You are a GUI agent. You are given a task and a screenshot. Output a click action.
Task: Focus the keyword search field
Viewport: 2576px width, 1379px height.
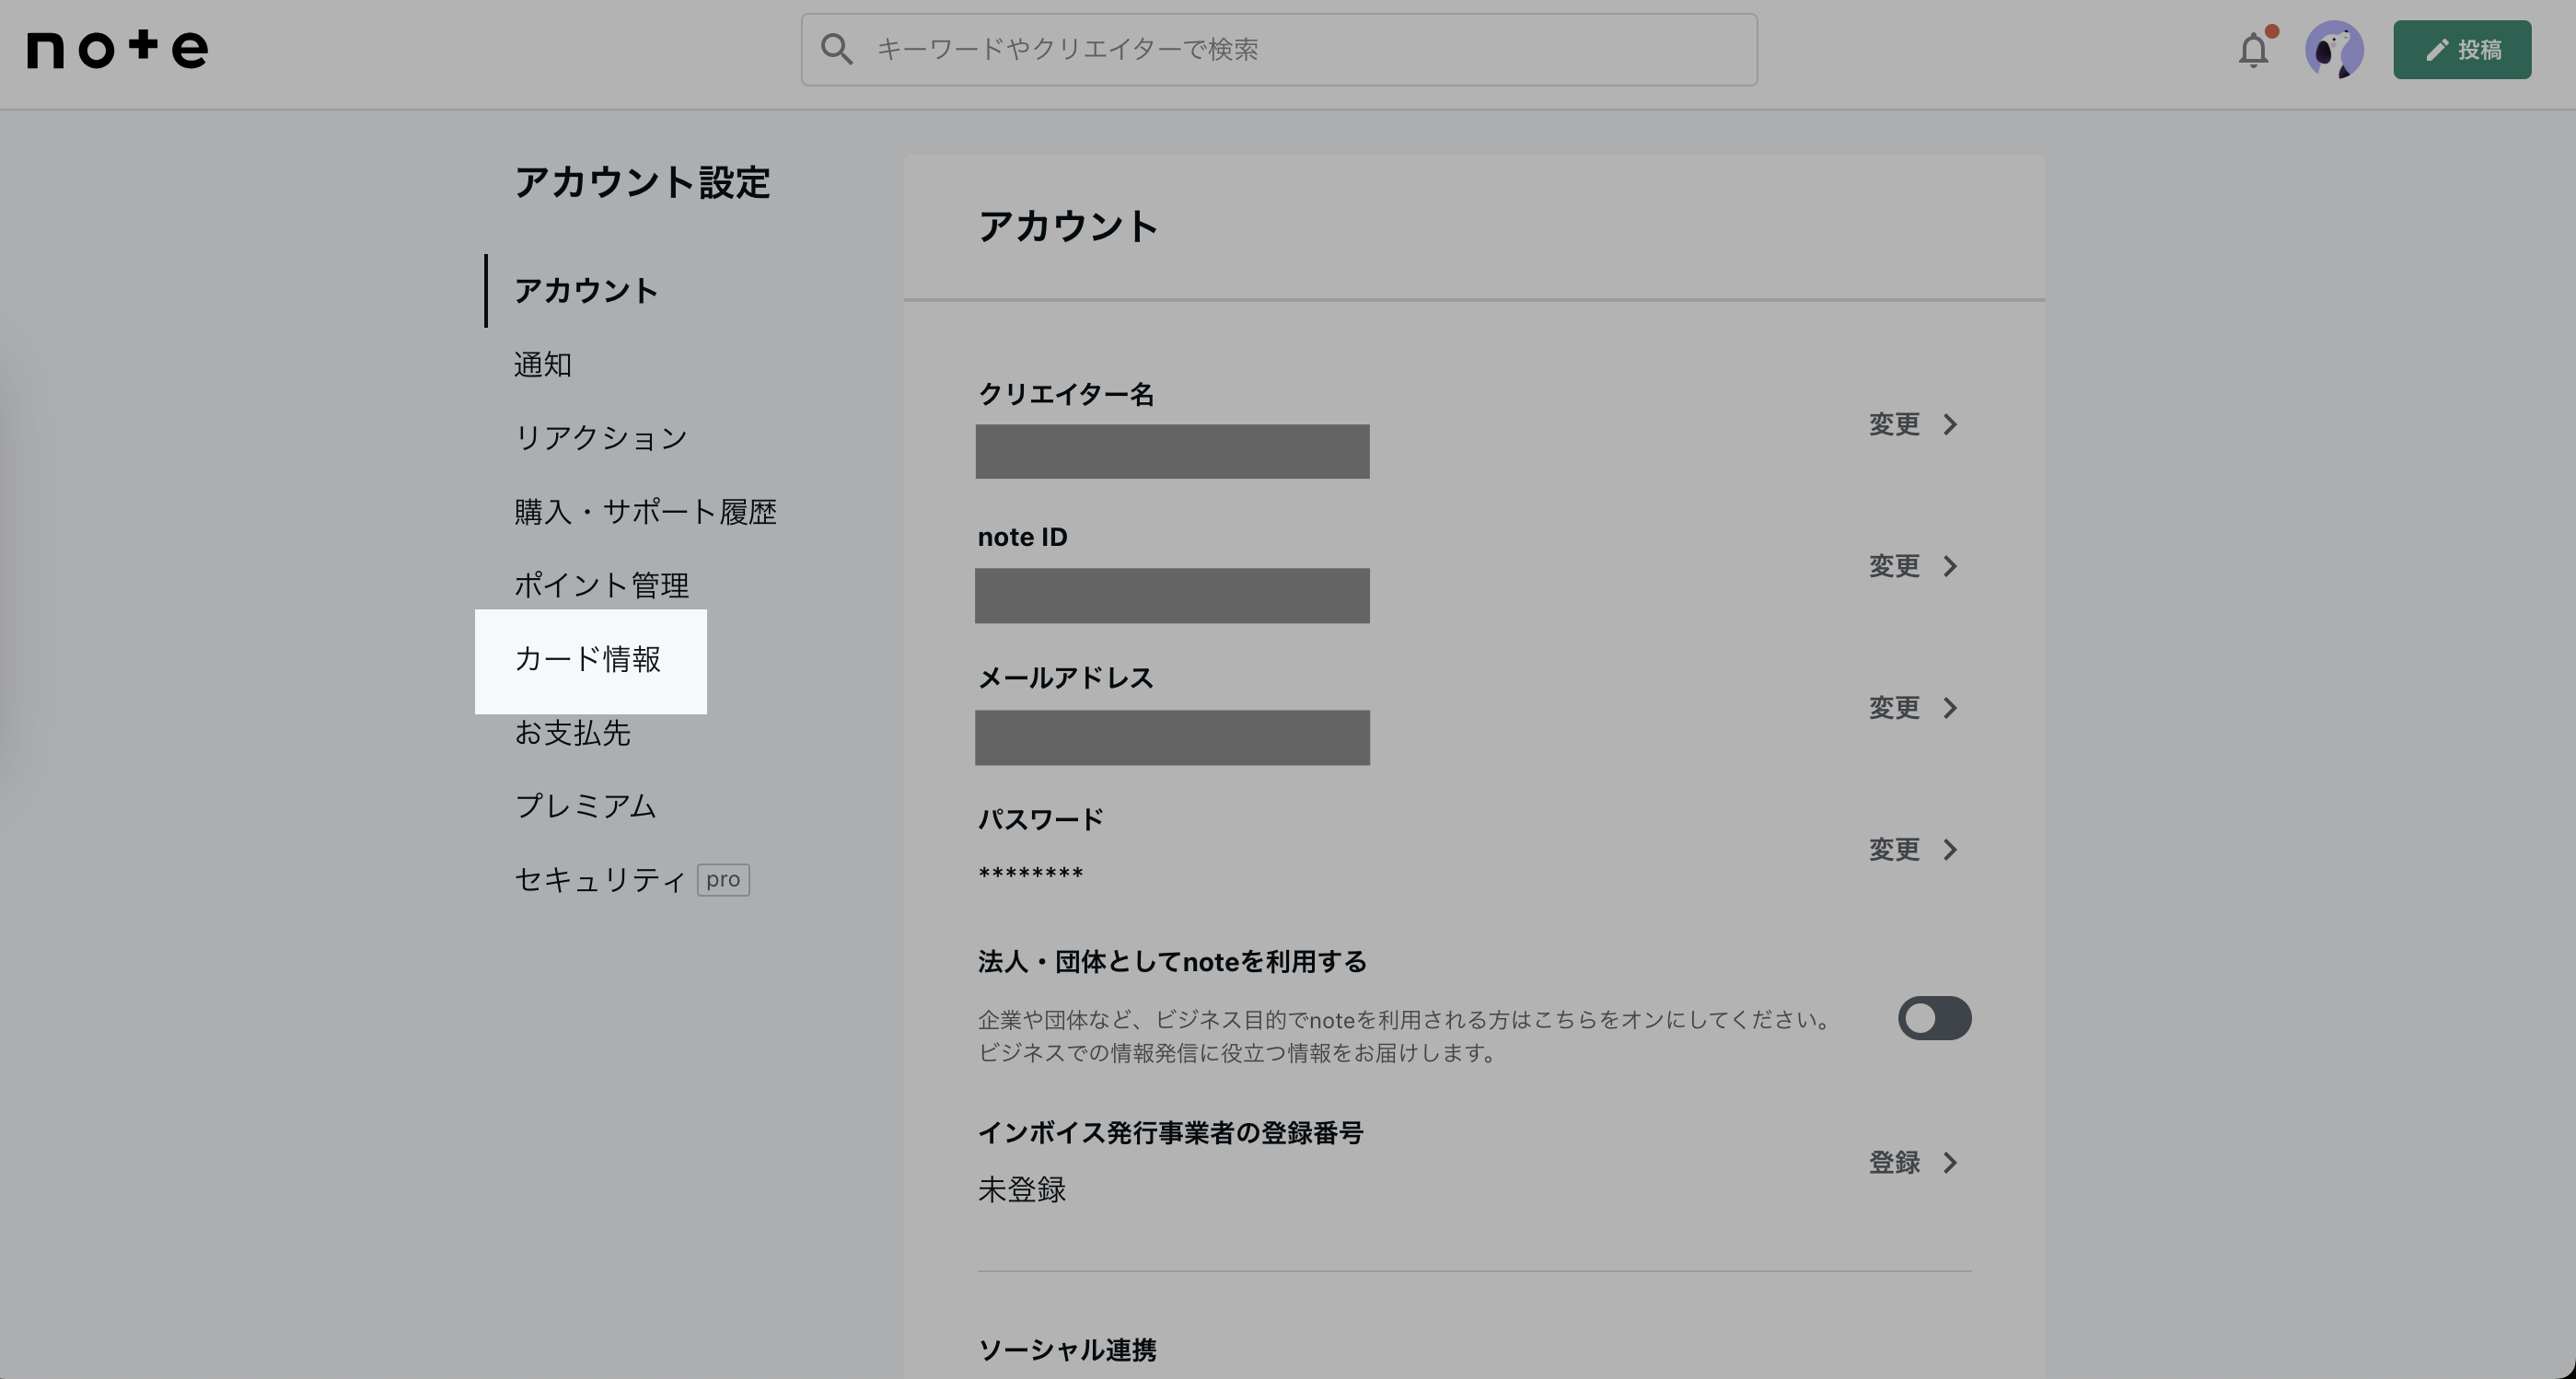(x=1279, y=49)
